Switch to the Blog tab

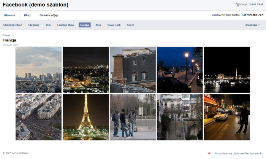click(27, 15)
